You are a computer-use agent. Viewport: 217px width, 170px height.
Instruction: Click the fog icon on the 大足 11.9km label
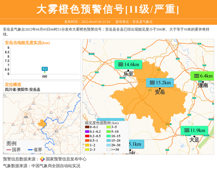pos(187,130)
